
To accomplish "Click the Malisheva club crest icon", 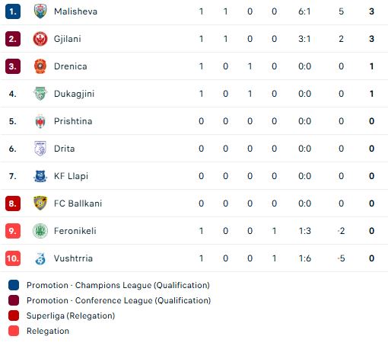I will point(40,11).
